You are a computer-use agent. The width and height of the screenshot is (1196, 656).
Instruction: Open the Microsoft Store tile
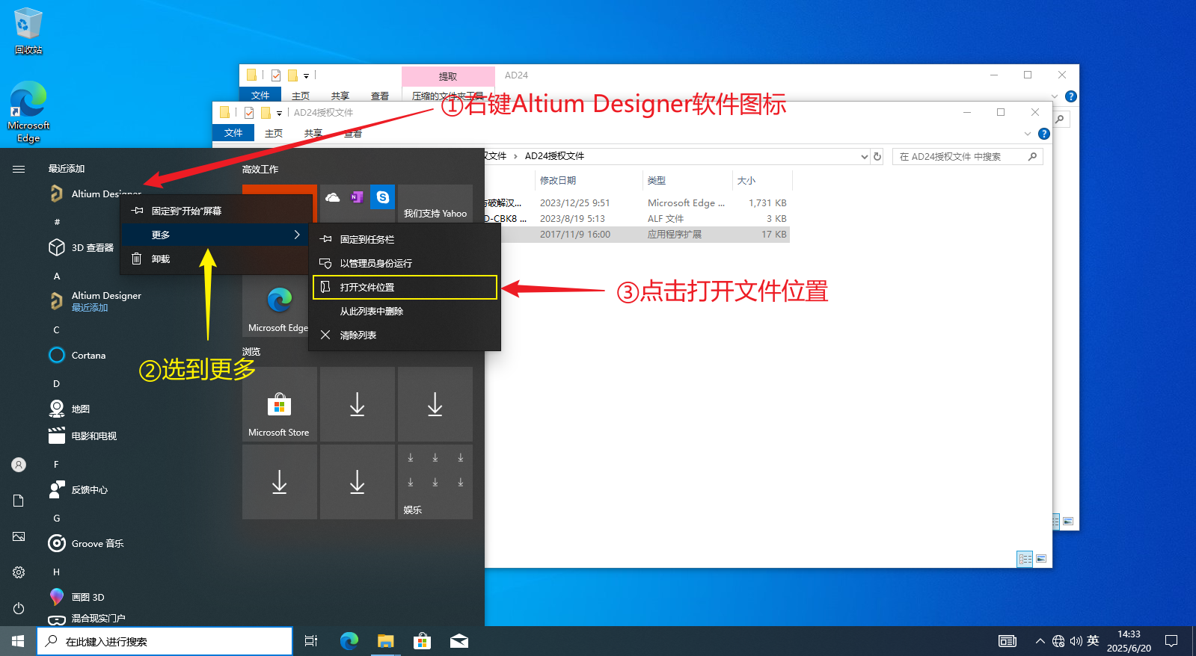tap(279, 403)
